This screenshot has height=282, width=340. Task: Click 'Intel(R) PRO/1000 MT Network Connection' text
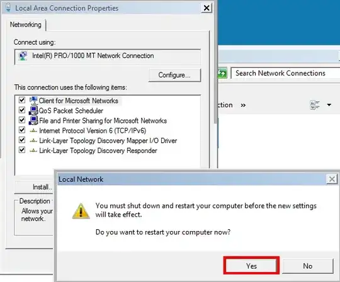93,55
